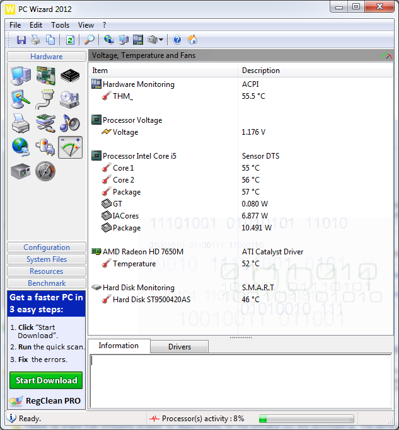Open the File menu
399x430 pixels.
(x=15, y=25)
